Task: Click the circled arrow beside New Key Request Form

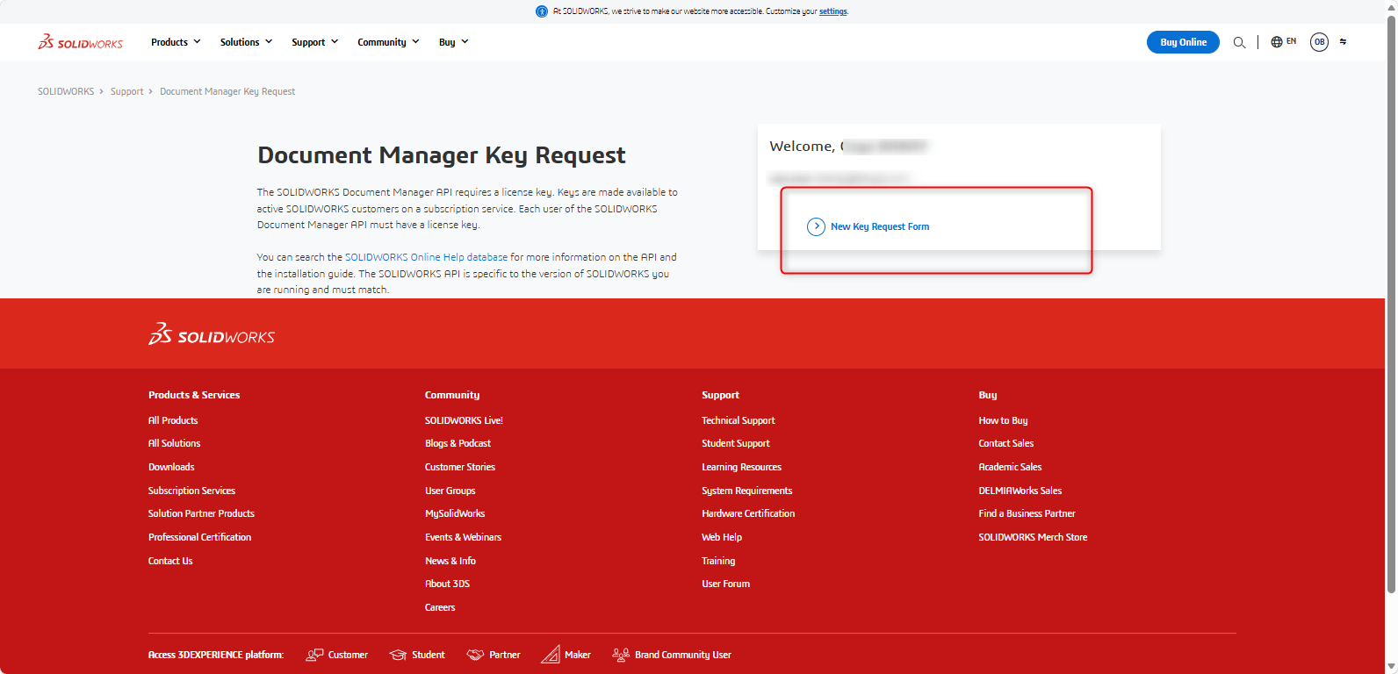Action: point(816,226)
